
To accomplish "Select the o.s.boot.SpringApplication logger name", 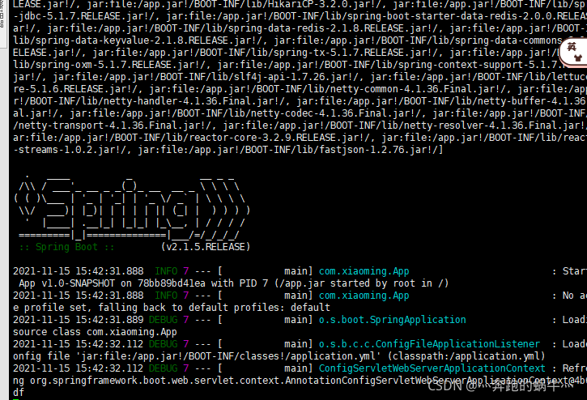I will (x=393, y=320).
